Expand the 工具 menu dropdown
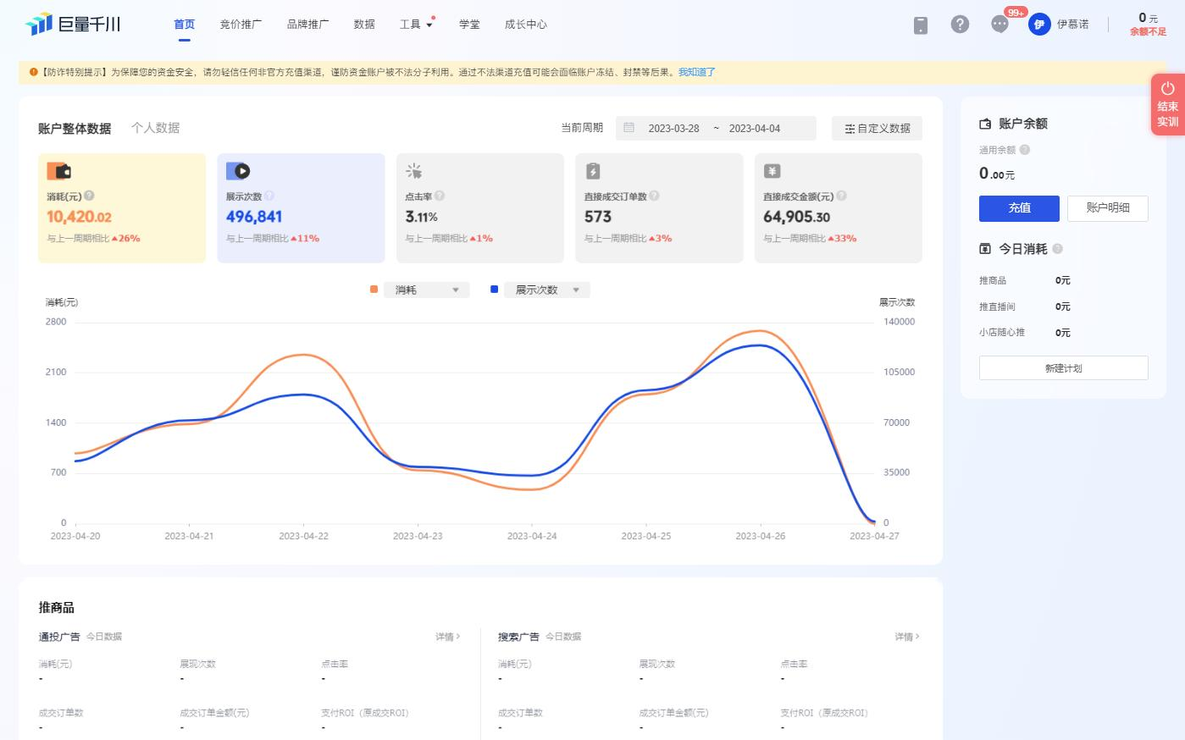 [x=416, y=25]
